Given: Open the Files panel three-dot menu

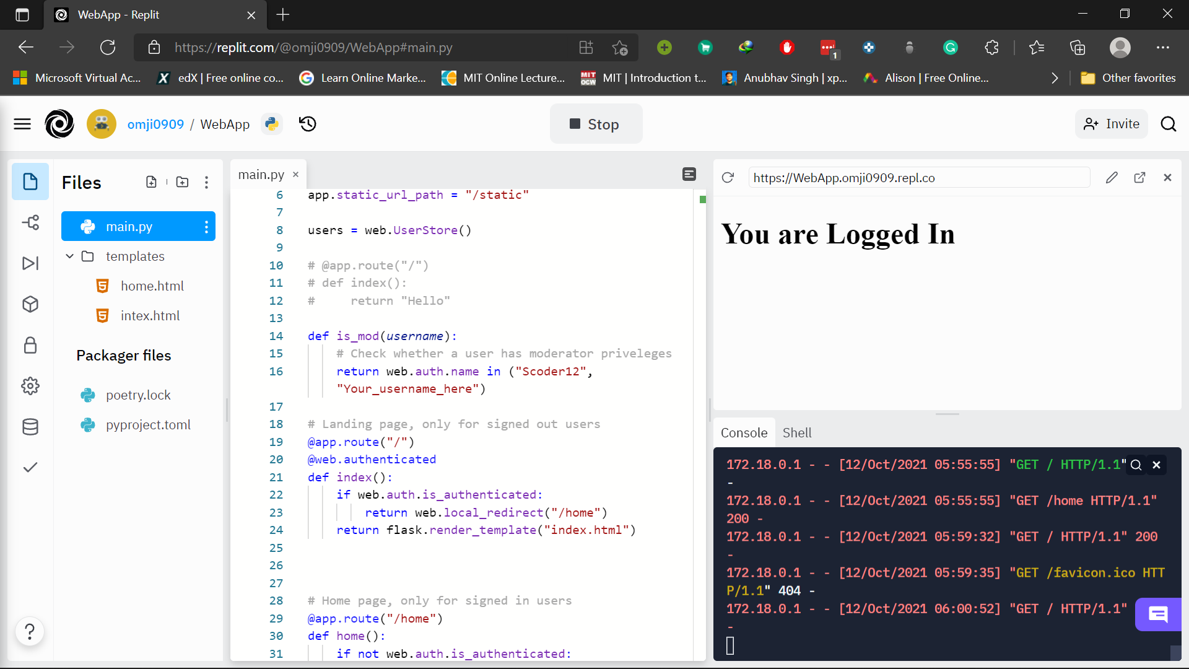Looking at the screenshot, I should click(x=206, y=182).
